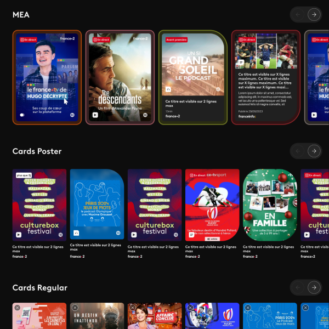The image size is (329, 329).
Task: Click headphones icon on Paris 2024 Jeux de Mots poster
Action: pyautogui.click(x=76, y=233)
